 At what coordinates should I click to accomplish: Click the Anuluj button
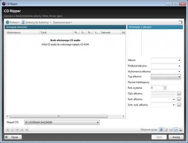(176, 137)
